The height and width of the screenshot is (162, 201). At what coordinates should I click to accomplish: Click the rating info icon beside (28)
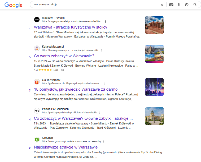tap(62, 70)
